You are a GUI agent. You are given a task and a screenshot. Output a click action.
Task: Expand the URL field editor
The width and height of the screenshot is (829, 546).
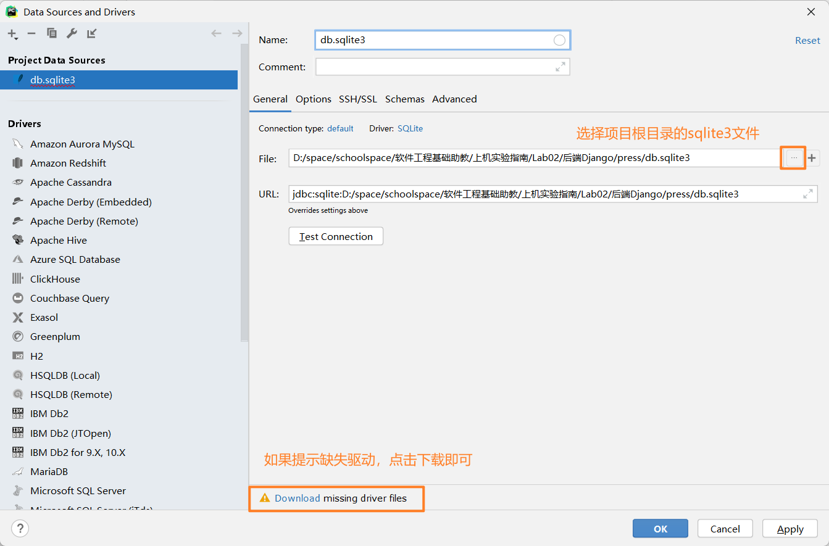click(807, 194)
